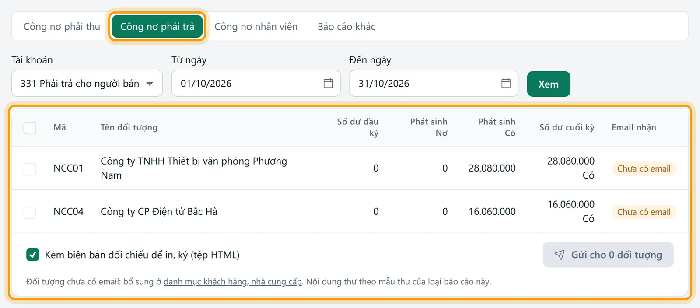Click the Phát sinh Có column header
700x308 pixels.
pos(497,127)
